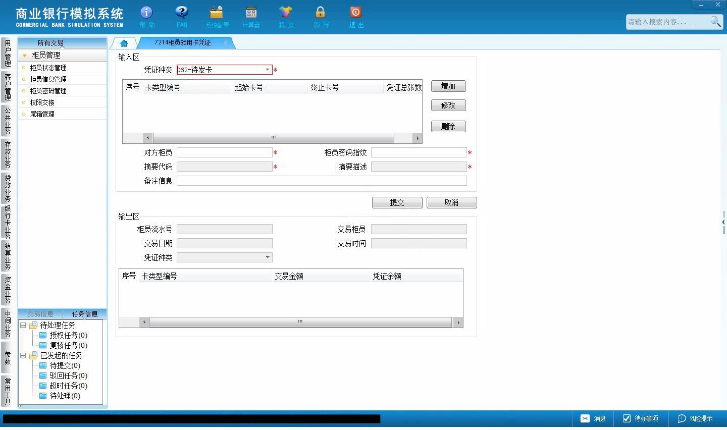The image size is (727, 430).
Task: Click the 锁屏 lock screen icon
Action: coord(321,12)
